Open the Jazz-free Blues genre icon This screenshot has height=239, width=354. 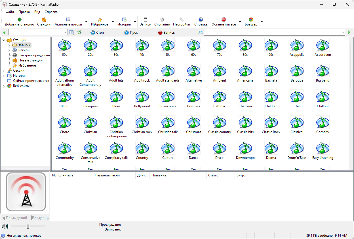(x=116, y=97)
